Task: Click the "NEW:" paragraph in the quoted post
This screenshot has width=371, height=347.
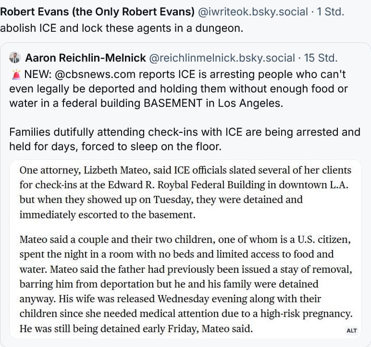Action: tap(183, 89)
